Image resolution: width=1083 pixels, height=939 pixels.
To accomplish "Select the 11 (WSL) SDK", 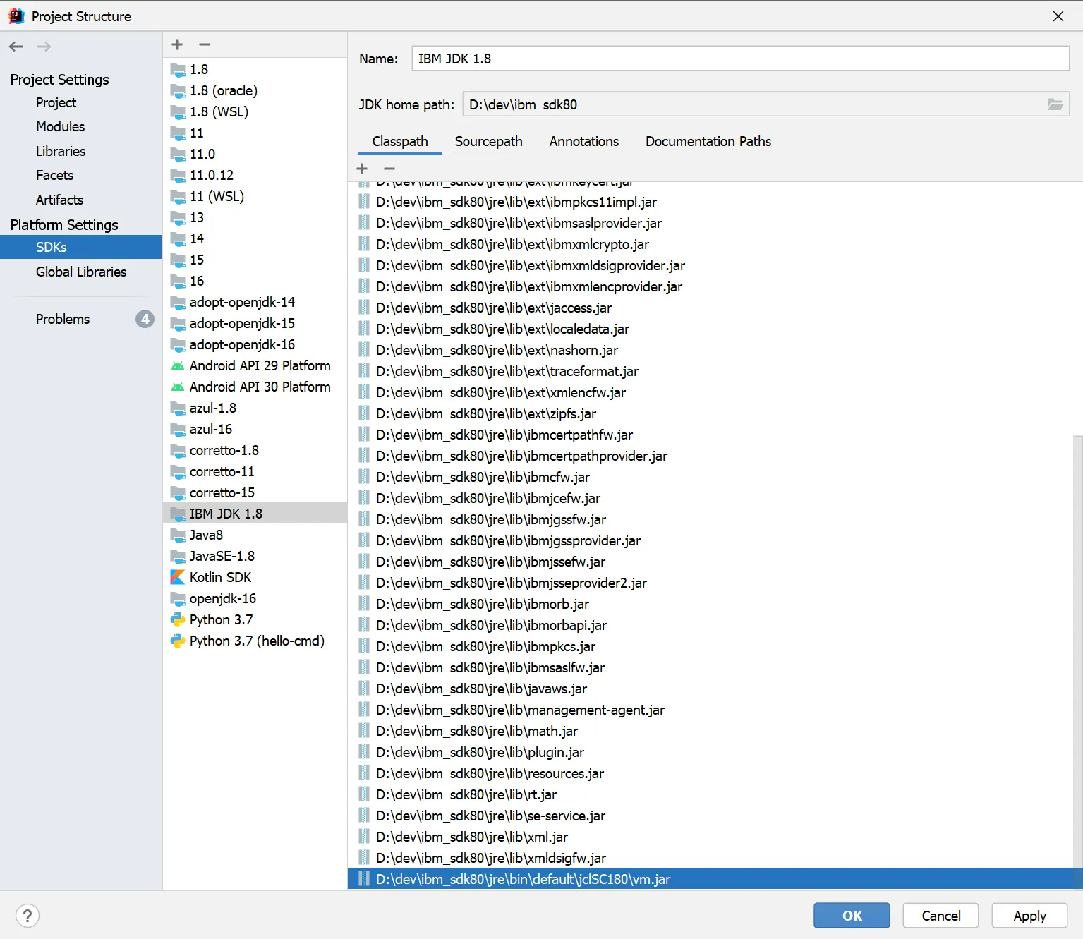I will (x=255, y=196).
